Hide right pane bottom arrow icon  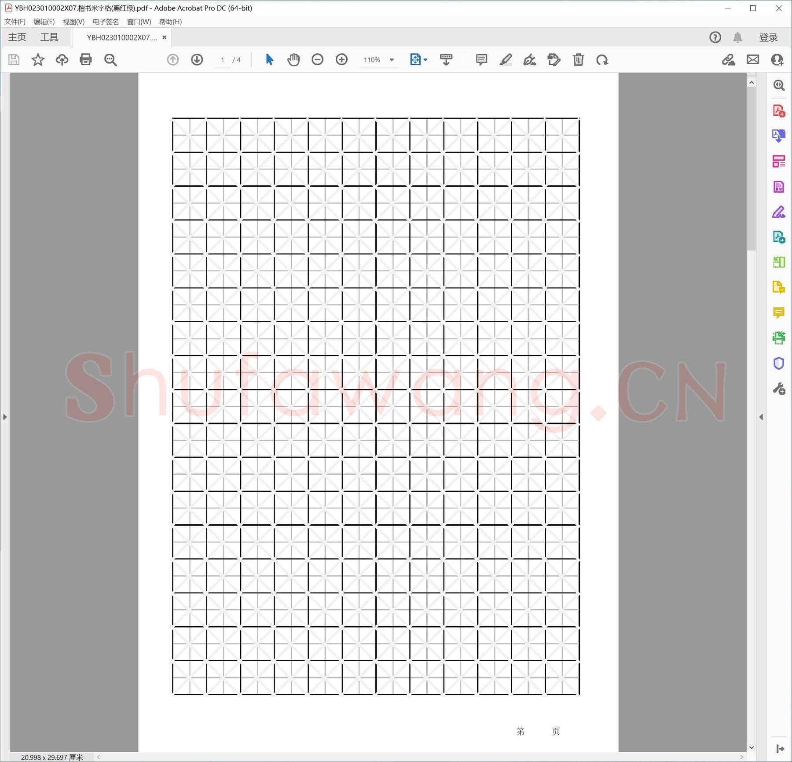780,749
